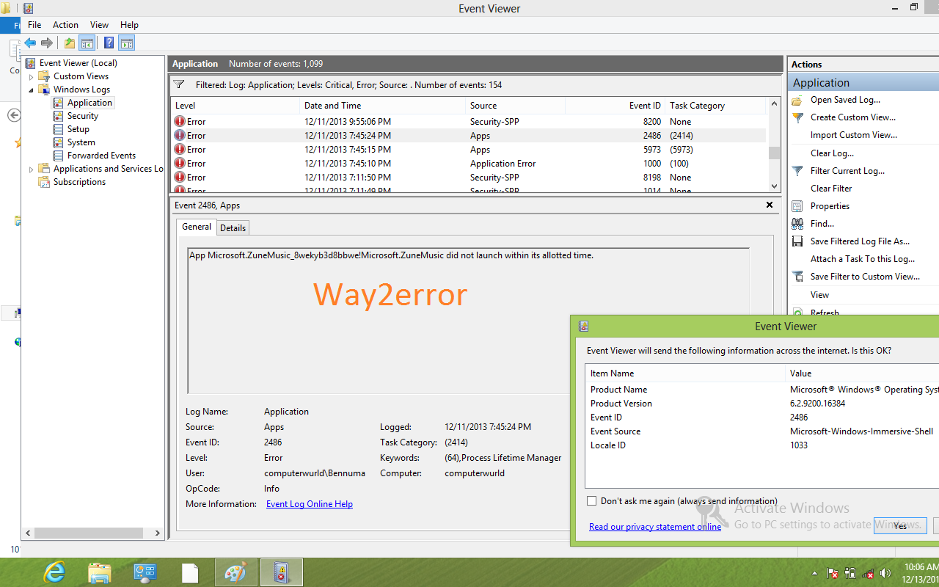
Task: Open the Action menu
Action: click(x=65, y=24)
